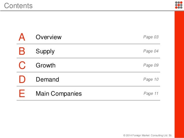Click the red letter E

click(x=22, y=94)
